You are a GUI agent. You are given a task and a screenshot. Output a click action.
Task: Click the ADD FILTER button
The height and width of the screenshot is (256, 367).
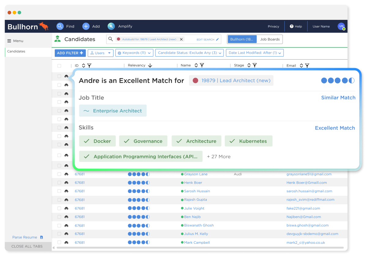[70, 53]
